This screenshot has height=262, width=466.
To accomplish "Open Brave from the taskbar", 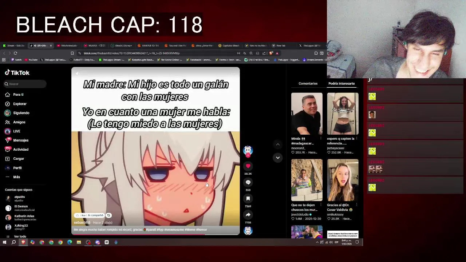I will coord(23,242).
